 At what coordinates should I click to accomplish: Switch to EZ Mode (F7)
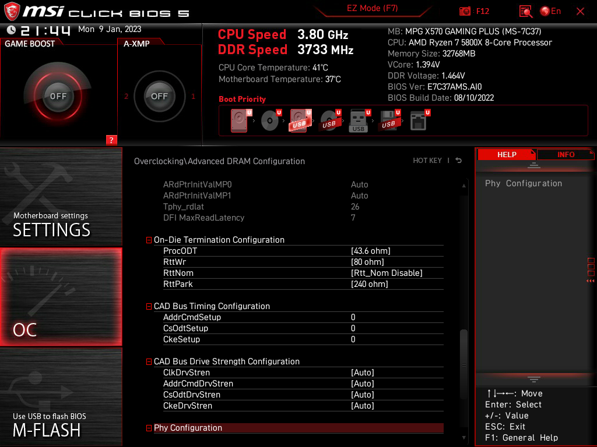click(372, 8)
